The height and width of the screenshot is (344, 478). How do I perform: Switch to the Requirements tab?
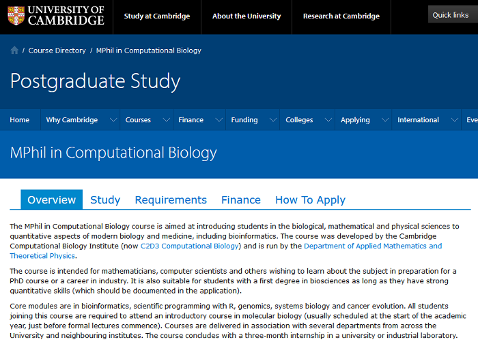pyautogui.click(x=171, y=200)
